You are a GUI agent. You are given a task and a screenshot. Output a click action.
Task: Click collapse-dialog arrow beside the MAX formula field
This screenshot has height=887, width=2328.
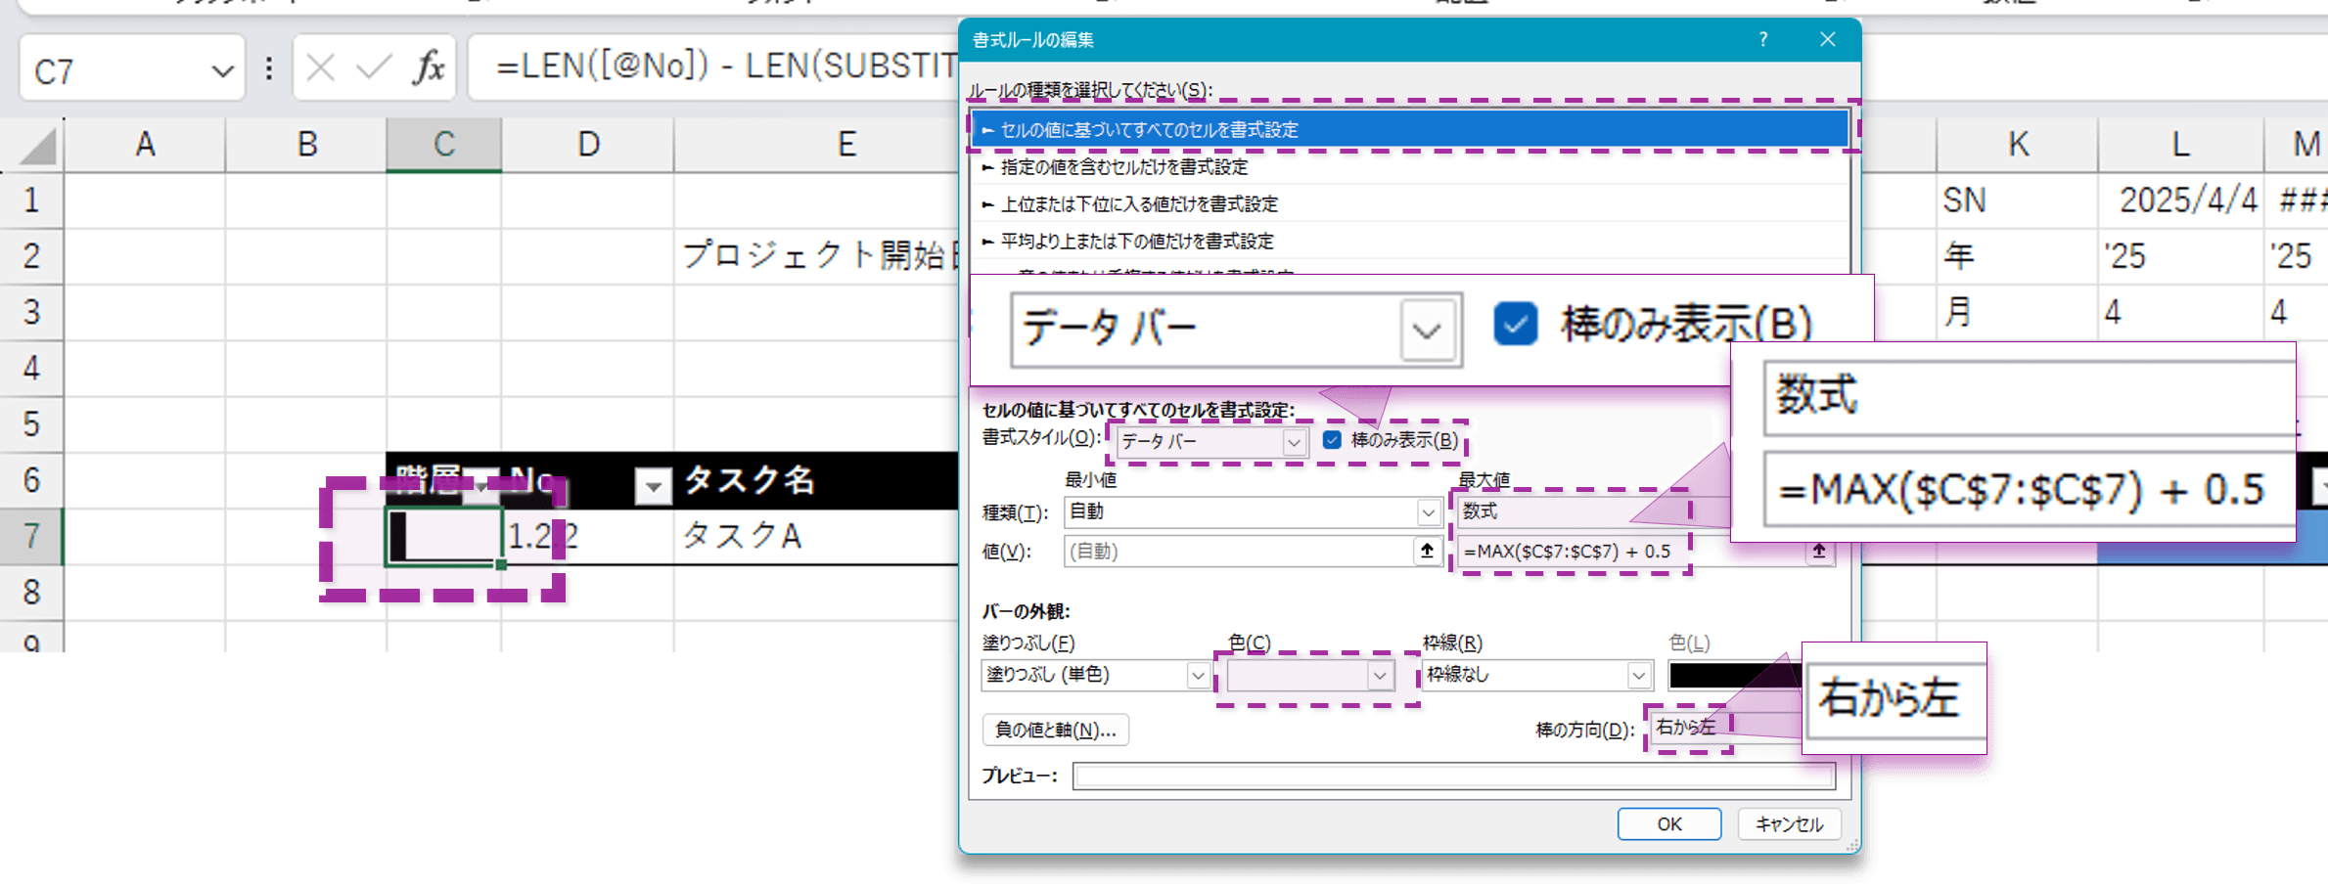tap(1818, 551)
